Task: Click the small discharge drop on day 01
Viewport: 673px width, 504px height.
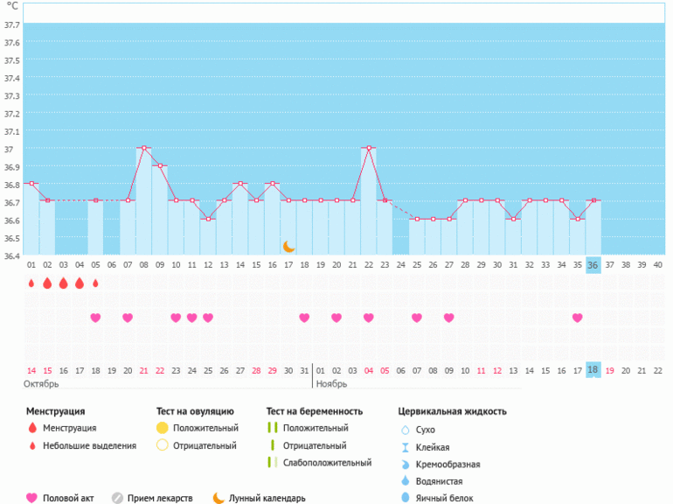Action: (31, 283)
